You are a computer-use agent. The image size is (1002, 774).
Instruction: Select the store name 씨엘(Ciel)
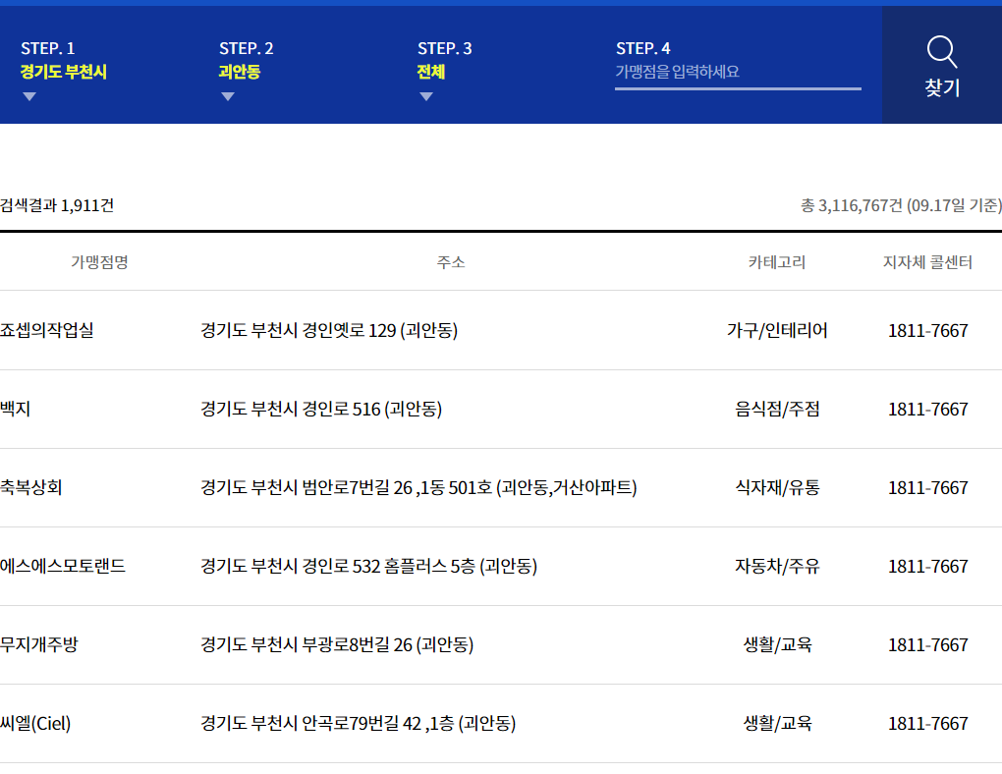pos(35,724)
